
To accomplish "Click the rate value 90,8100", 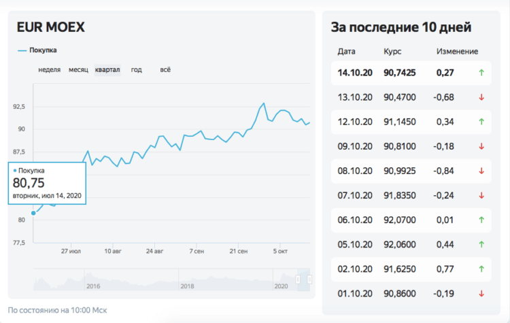I will (x=399, y=146).
